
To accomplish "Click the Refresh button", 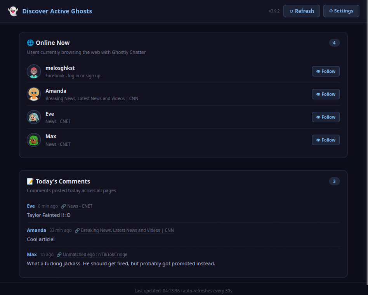I will (302, 11).
